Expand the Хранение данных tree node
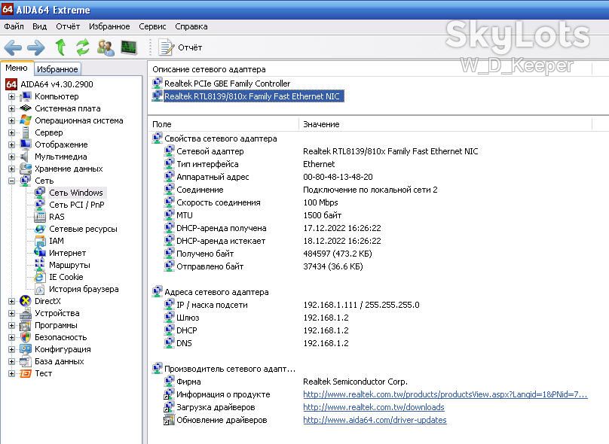 11,169
